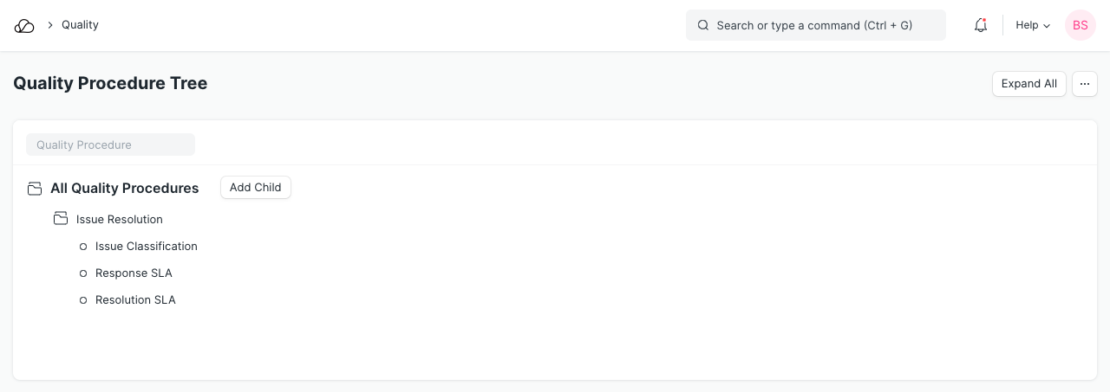The image size is (1110, 392).
Task: Open the BS user avatar menu
Action: [x=1080, y=25]
